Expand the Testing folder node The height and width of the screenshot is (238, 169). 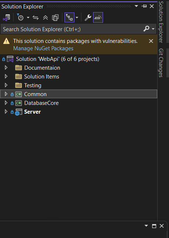[6, 85]
